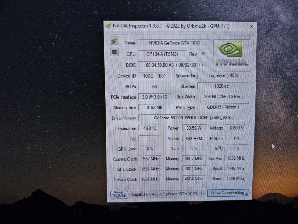The image size is (298, 224).
Task: Click the GPU Clock row Memory value 4004 MHz
Action: (194, 168)
